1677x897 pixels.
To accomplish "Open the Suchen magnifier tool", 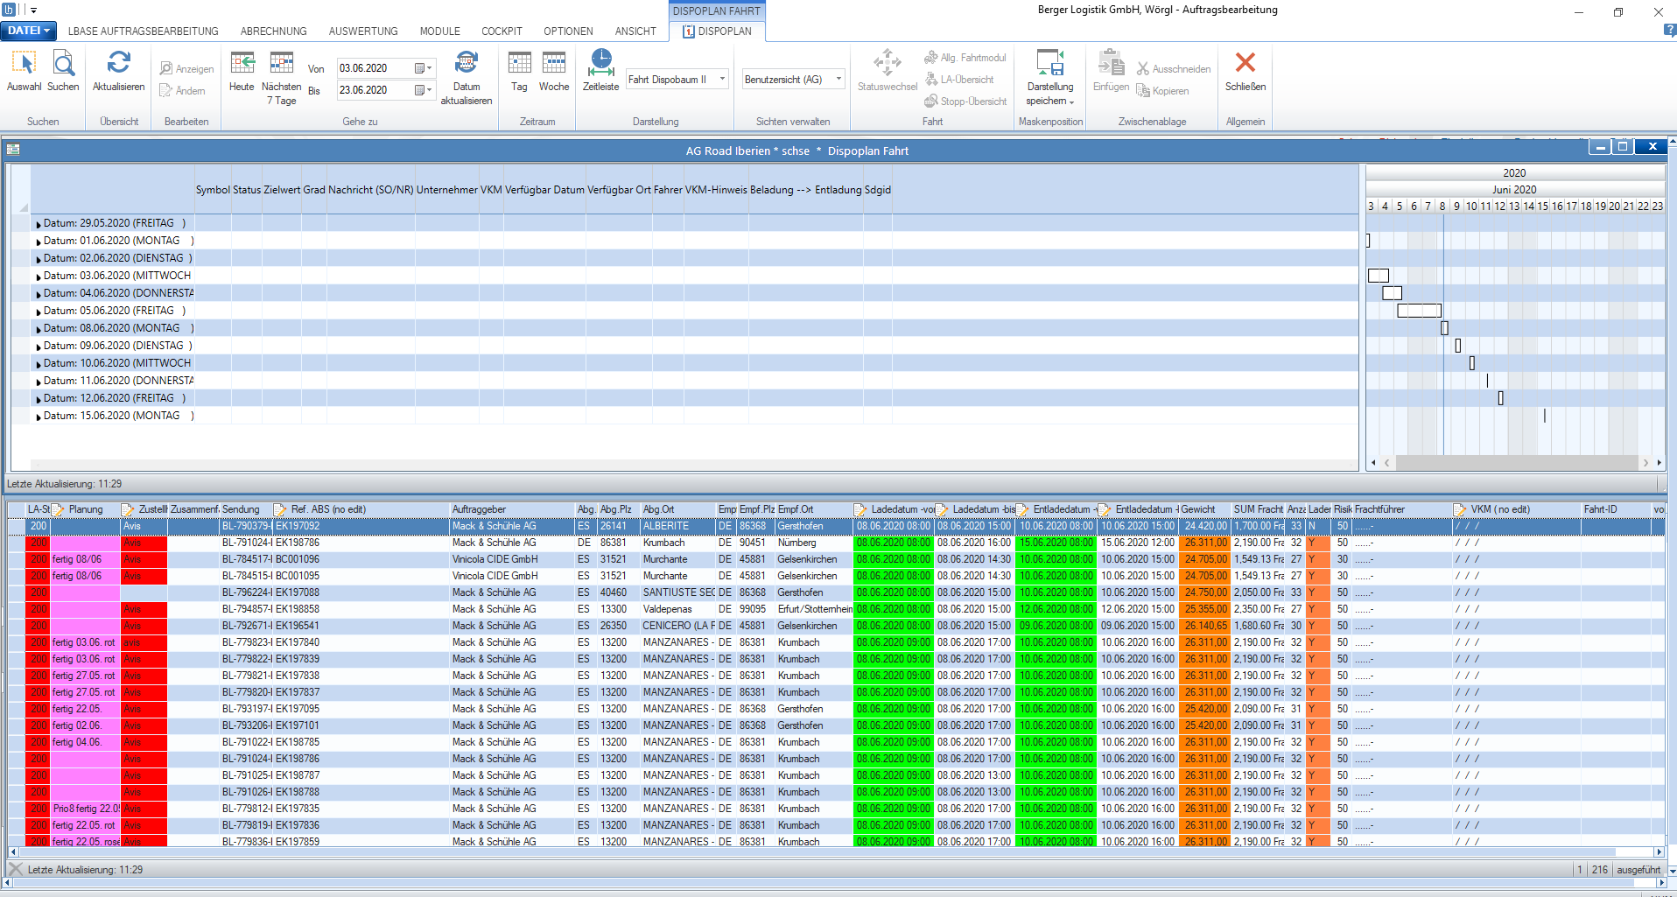I will tap(63, 64).
